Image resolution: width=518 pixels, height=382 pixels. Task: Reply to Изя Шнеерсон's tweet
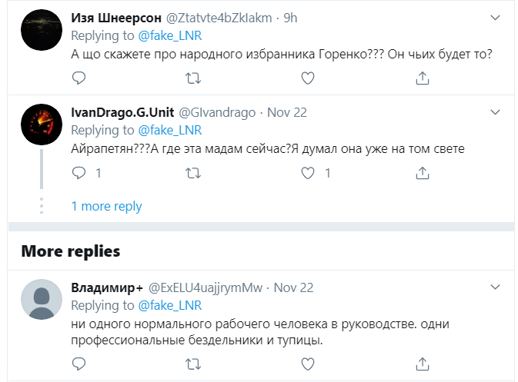click(x=79, y=78)
